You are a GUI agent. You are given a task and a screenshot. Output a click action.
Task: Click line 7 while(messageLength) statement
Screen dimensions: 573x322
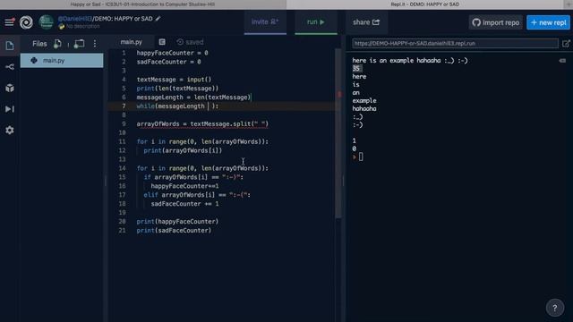coord(177,106)
